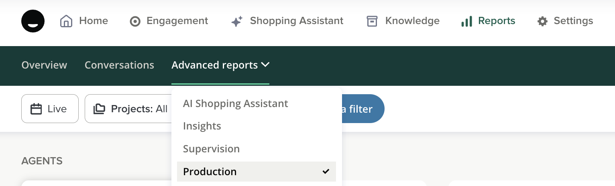Select AI Shopping Assistant from the menu

pos(235,103)
